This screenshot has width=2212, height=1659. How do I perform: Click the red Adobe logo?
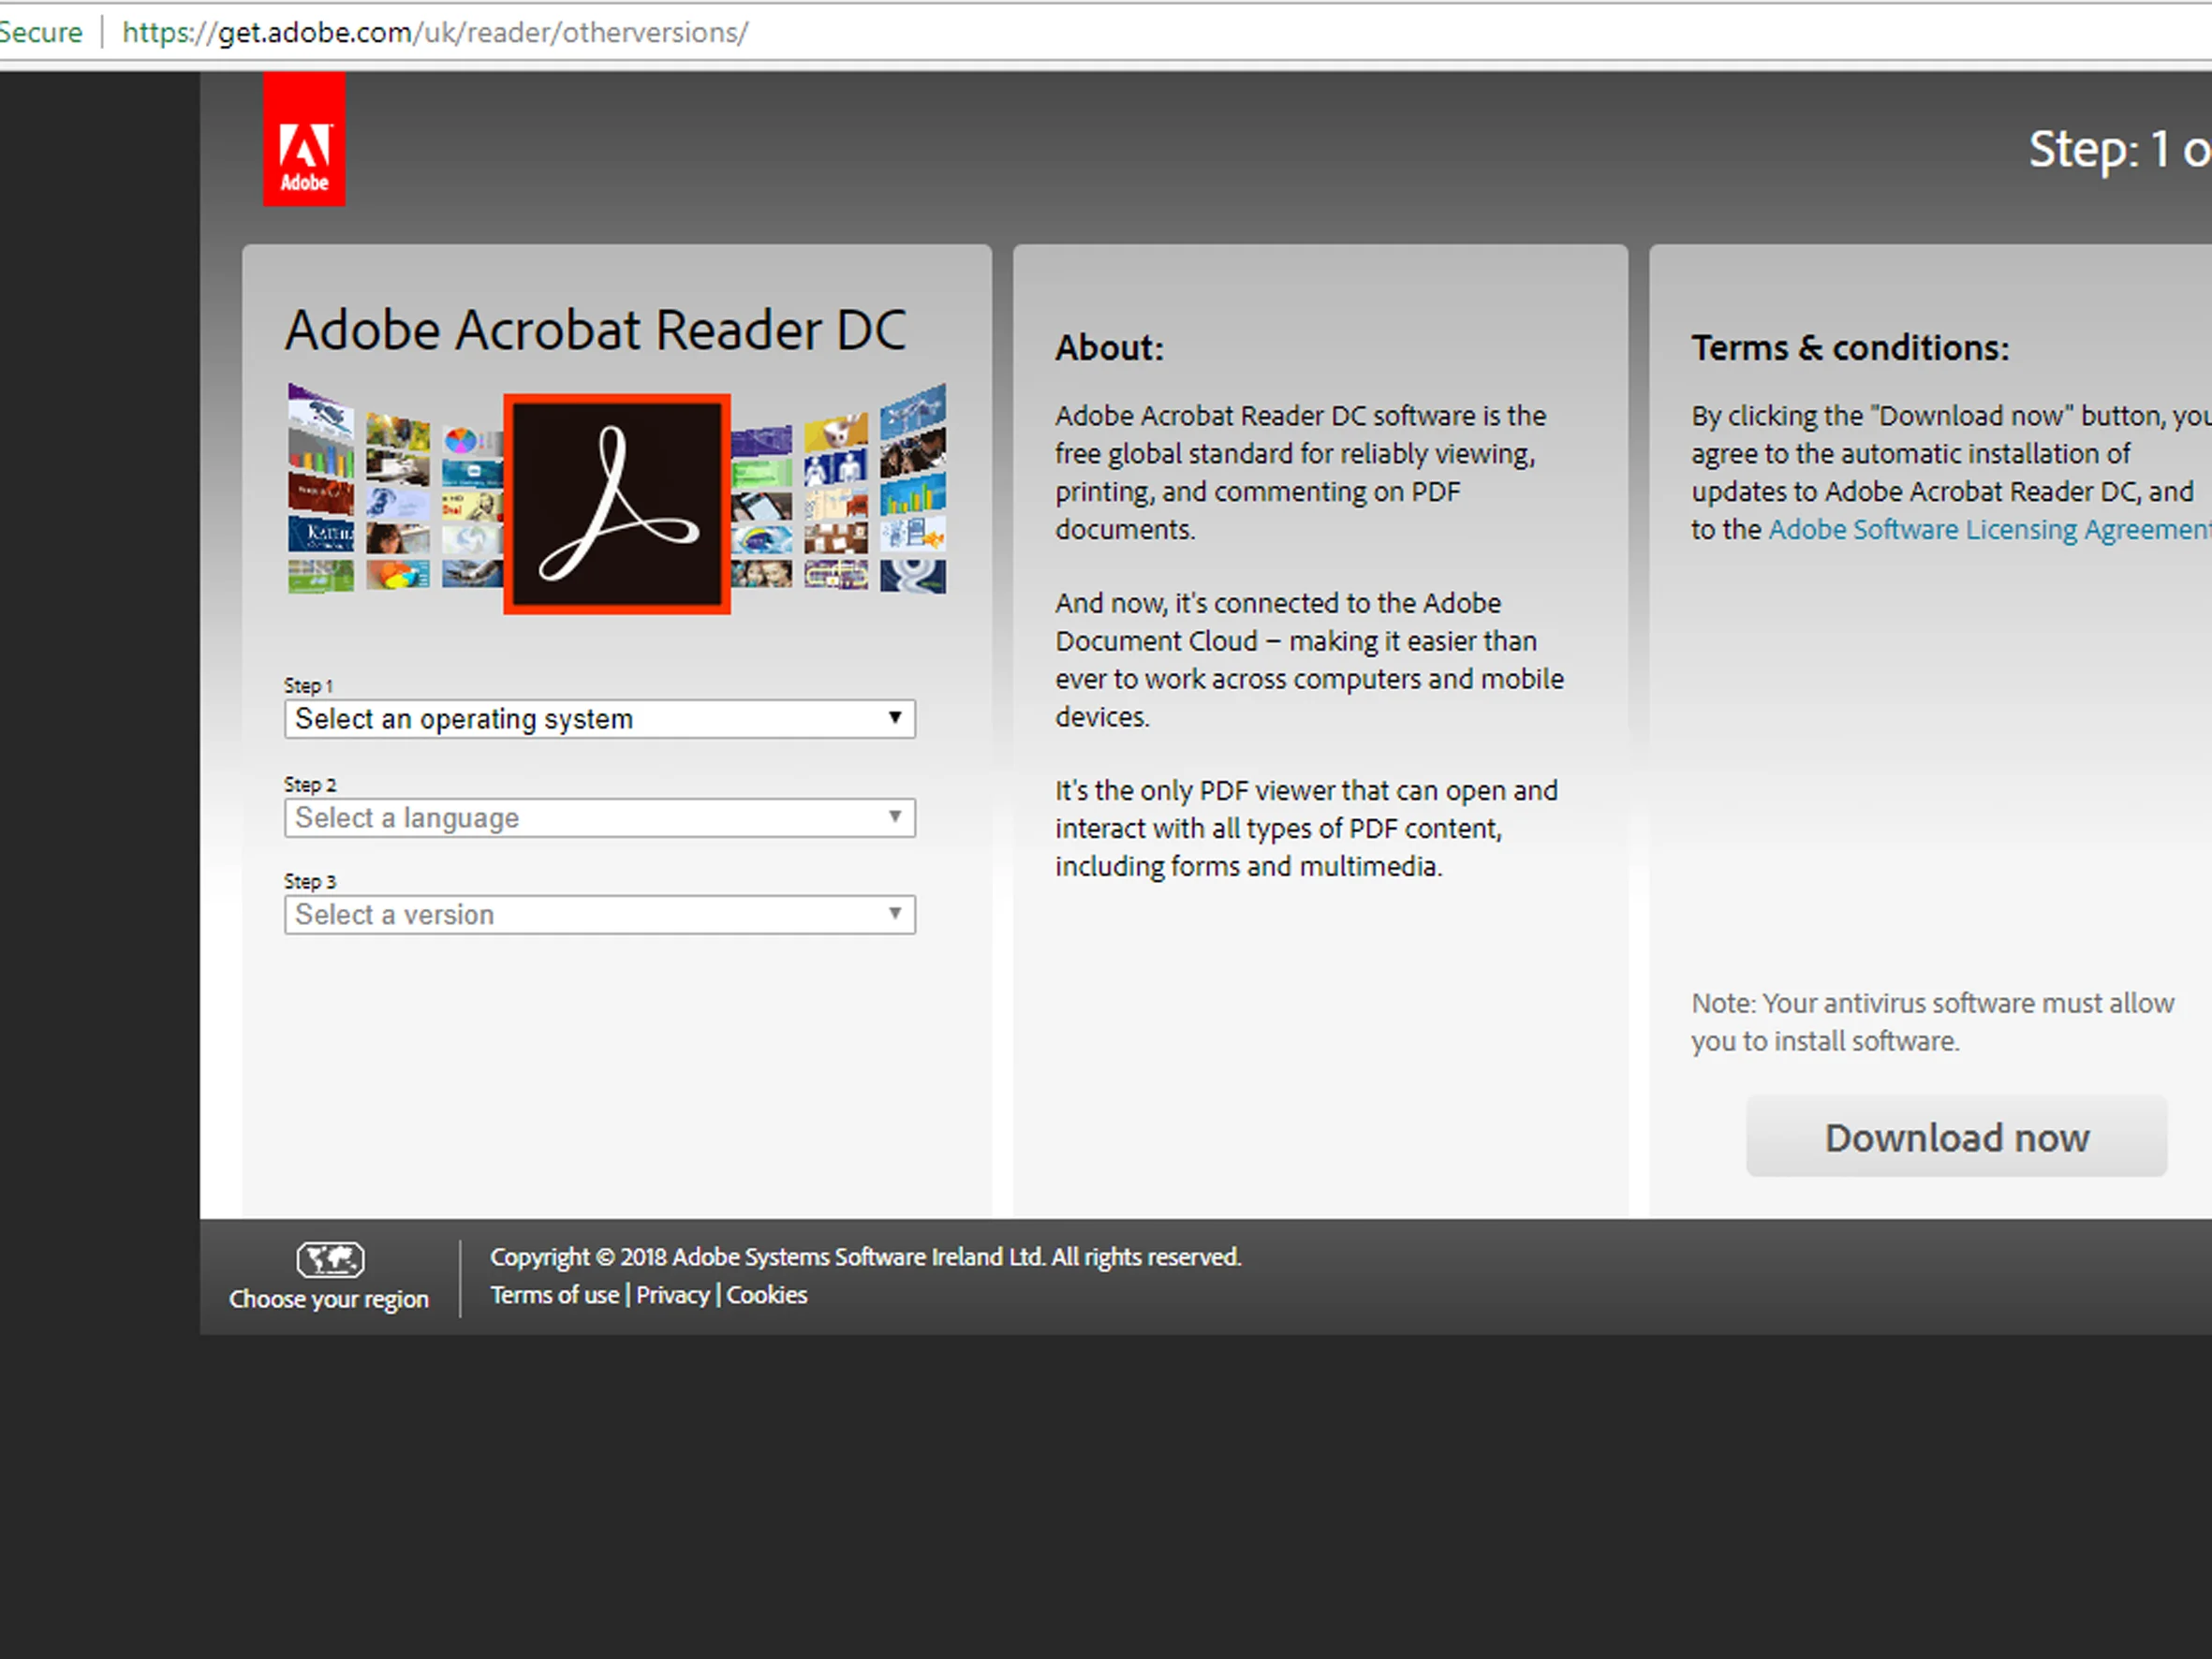point(304,139)
